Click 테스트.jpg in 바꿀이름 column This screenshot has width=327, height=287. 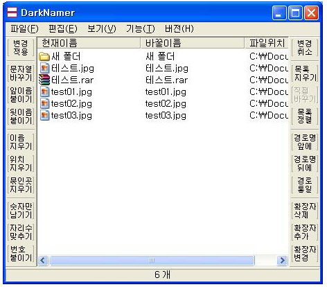167,69
